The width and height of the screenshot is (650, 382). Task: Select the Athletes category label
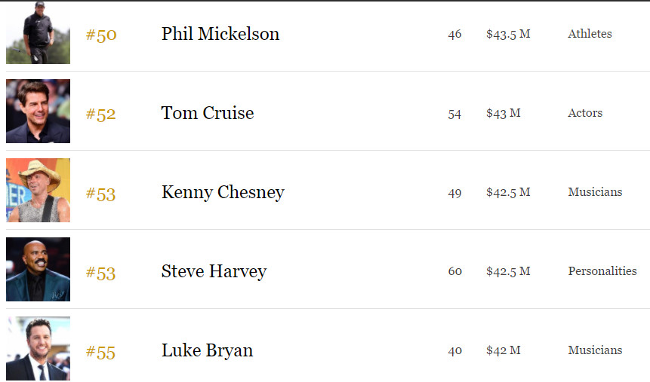point(590,33)
